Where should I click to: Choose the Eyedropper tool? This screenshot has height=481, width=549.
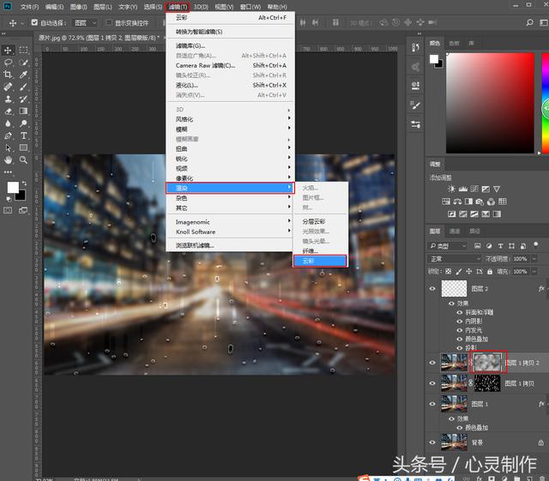(x=23, y=75)
